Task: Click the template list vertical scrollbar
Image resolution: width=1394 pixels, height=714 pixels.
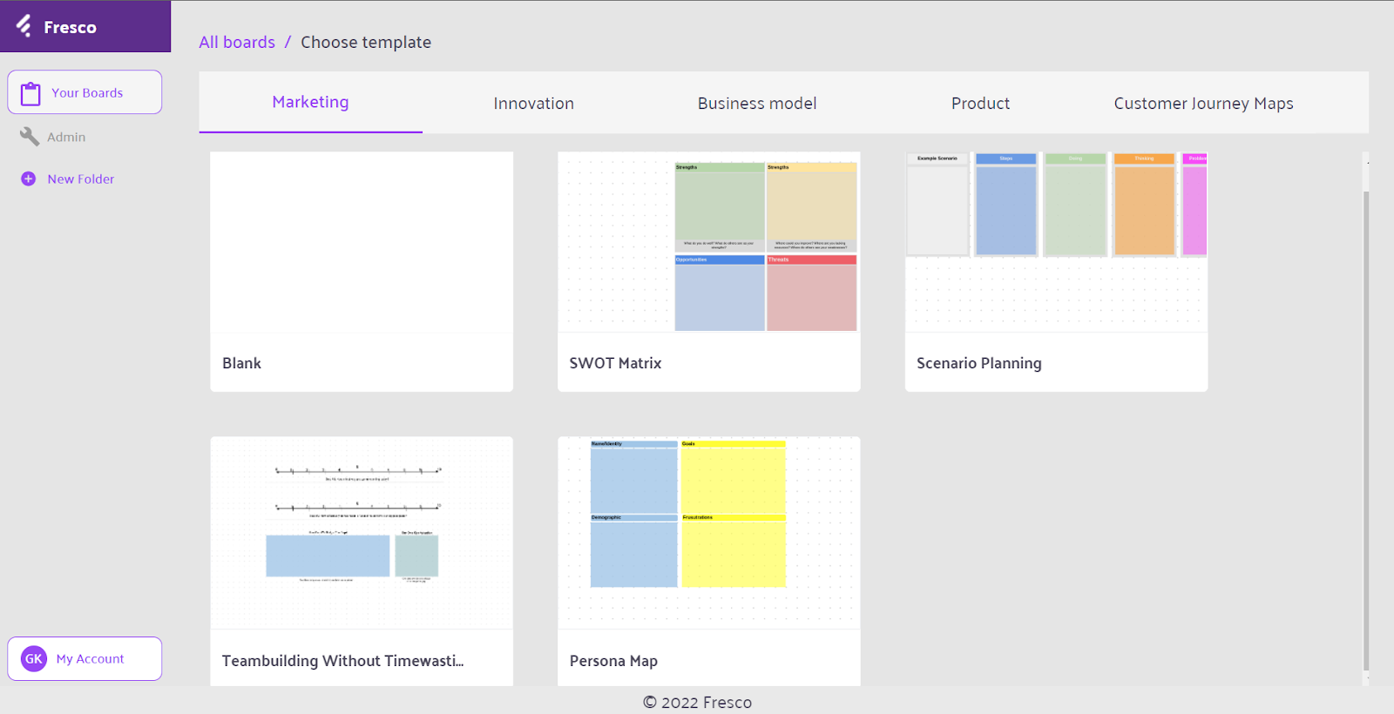Action: pos(1366,431)
